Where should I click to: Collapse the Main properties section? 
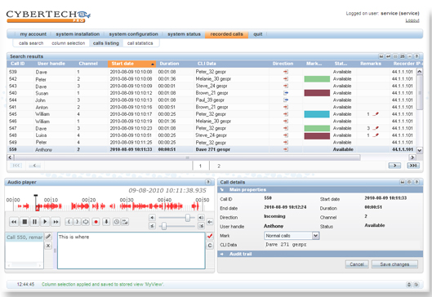pyautogui.click(x=222, y=189)
